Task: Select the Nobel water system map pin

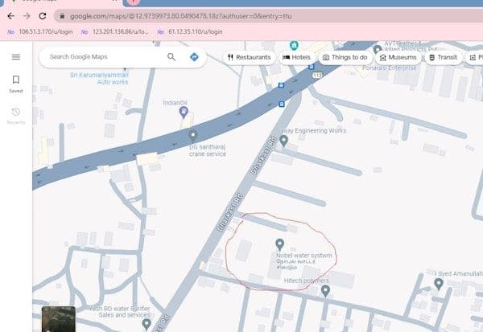Action: [x=279, y=244]
